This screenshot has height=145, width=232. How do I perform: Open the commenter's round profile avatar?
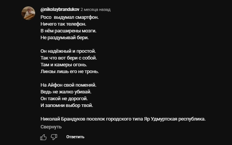pos(28,13)
